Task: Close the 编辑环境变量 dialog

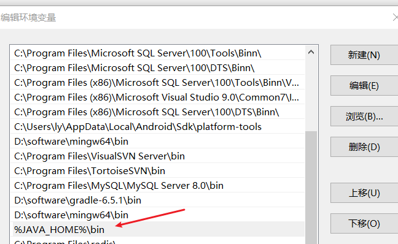Action: coord(395,18)
